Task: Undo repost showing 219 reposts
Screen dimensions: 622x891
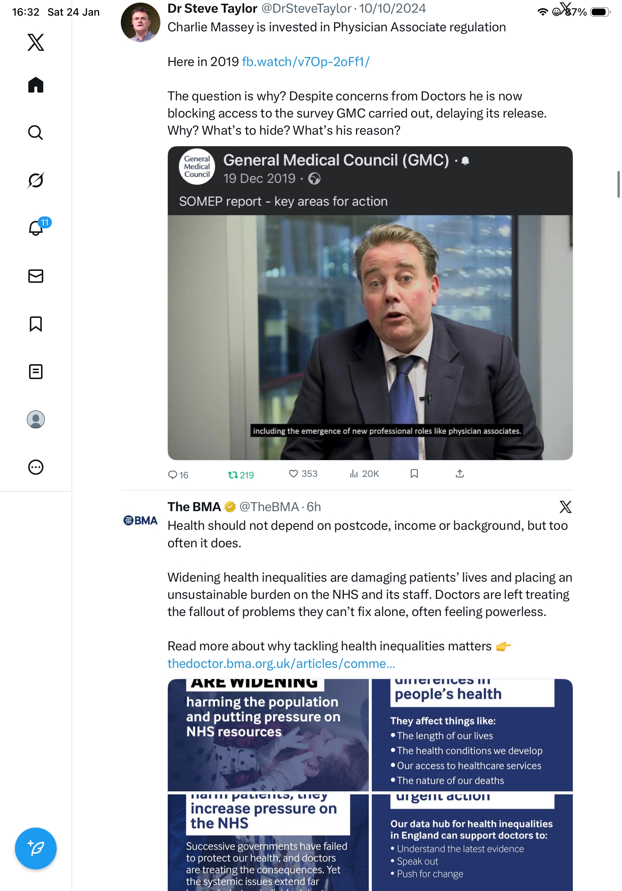Action: (241, 475)
